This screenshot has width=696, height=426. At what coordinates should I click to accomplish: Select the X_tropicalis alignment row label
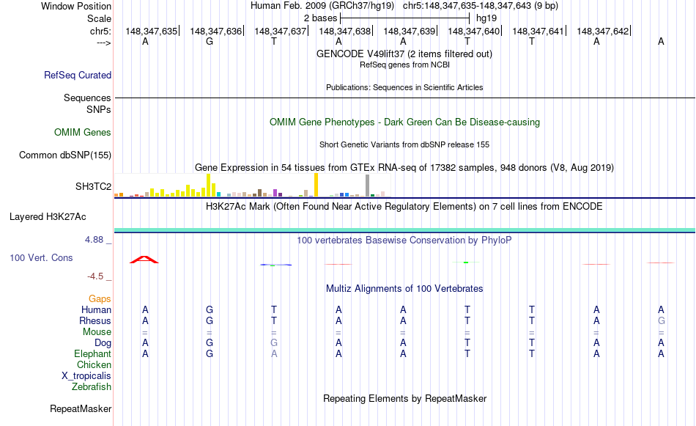pos(86,376)
